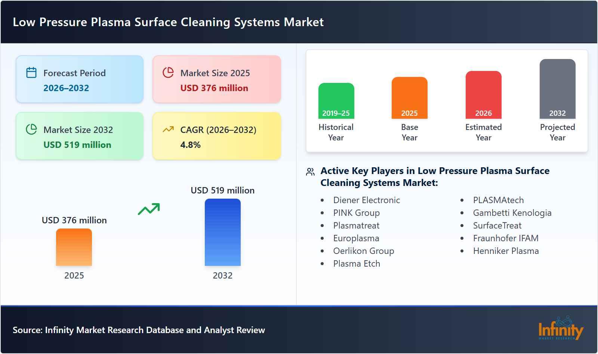The image size is (598, 354).
Task: Click the pie chart icon on Market Size 2025 card
Action: click(x=168, y=72)
